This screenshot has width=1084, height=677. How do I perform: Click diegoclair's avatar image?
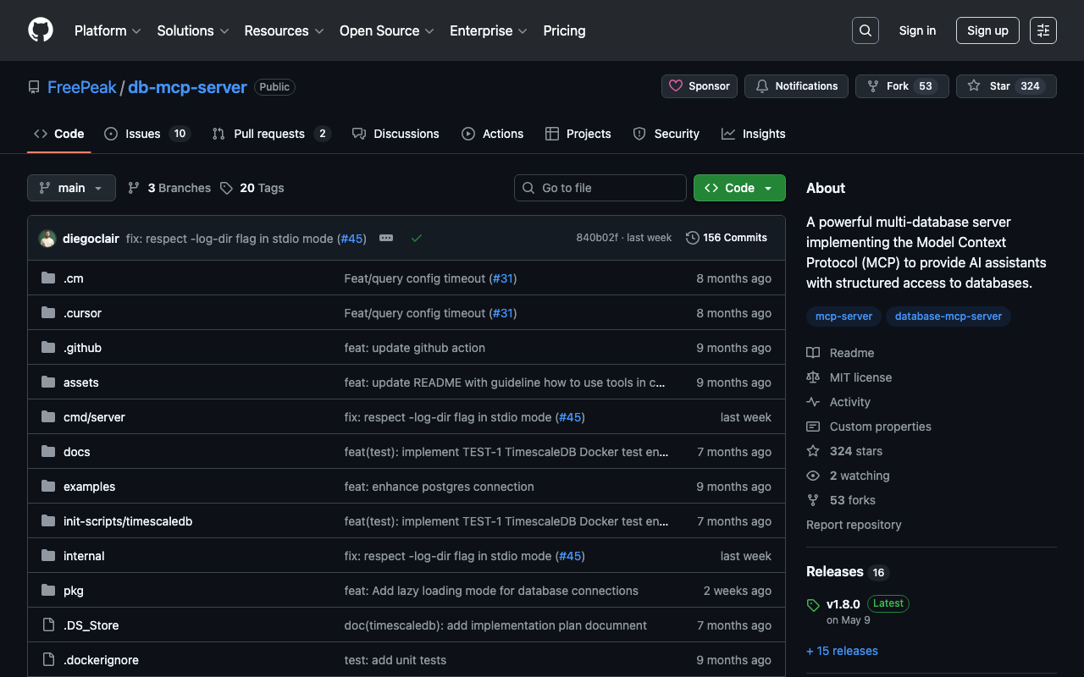click(x=47, y=239)
